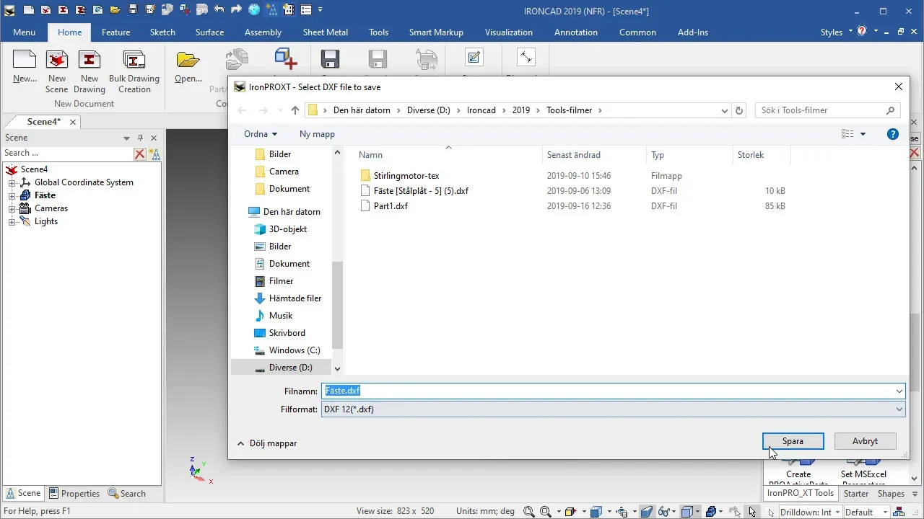
Task: Click the Sök i Tools-filmer search box
Action: pos(827,110)
